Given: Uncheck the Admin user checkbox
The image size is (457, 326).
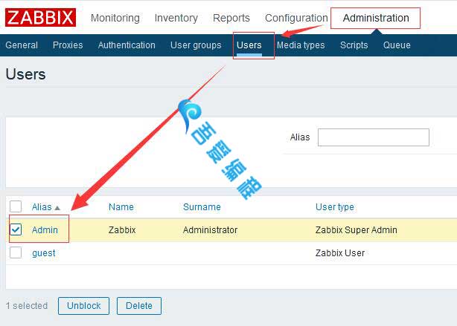Looking at the screenshot, I should [x=16, y=229].
